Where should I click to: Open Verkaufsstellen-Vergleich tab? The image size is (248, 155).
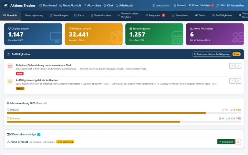128,15
